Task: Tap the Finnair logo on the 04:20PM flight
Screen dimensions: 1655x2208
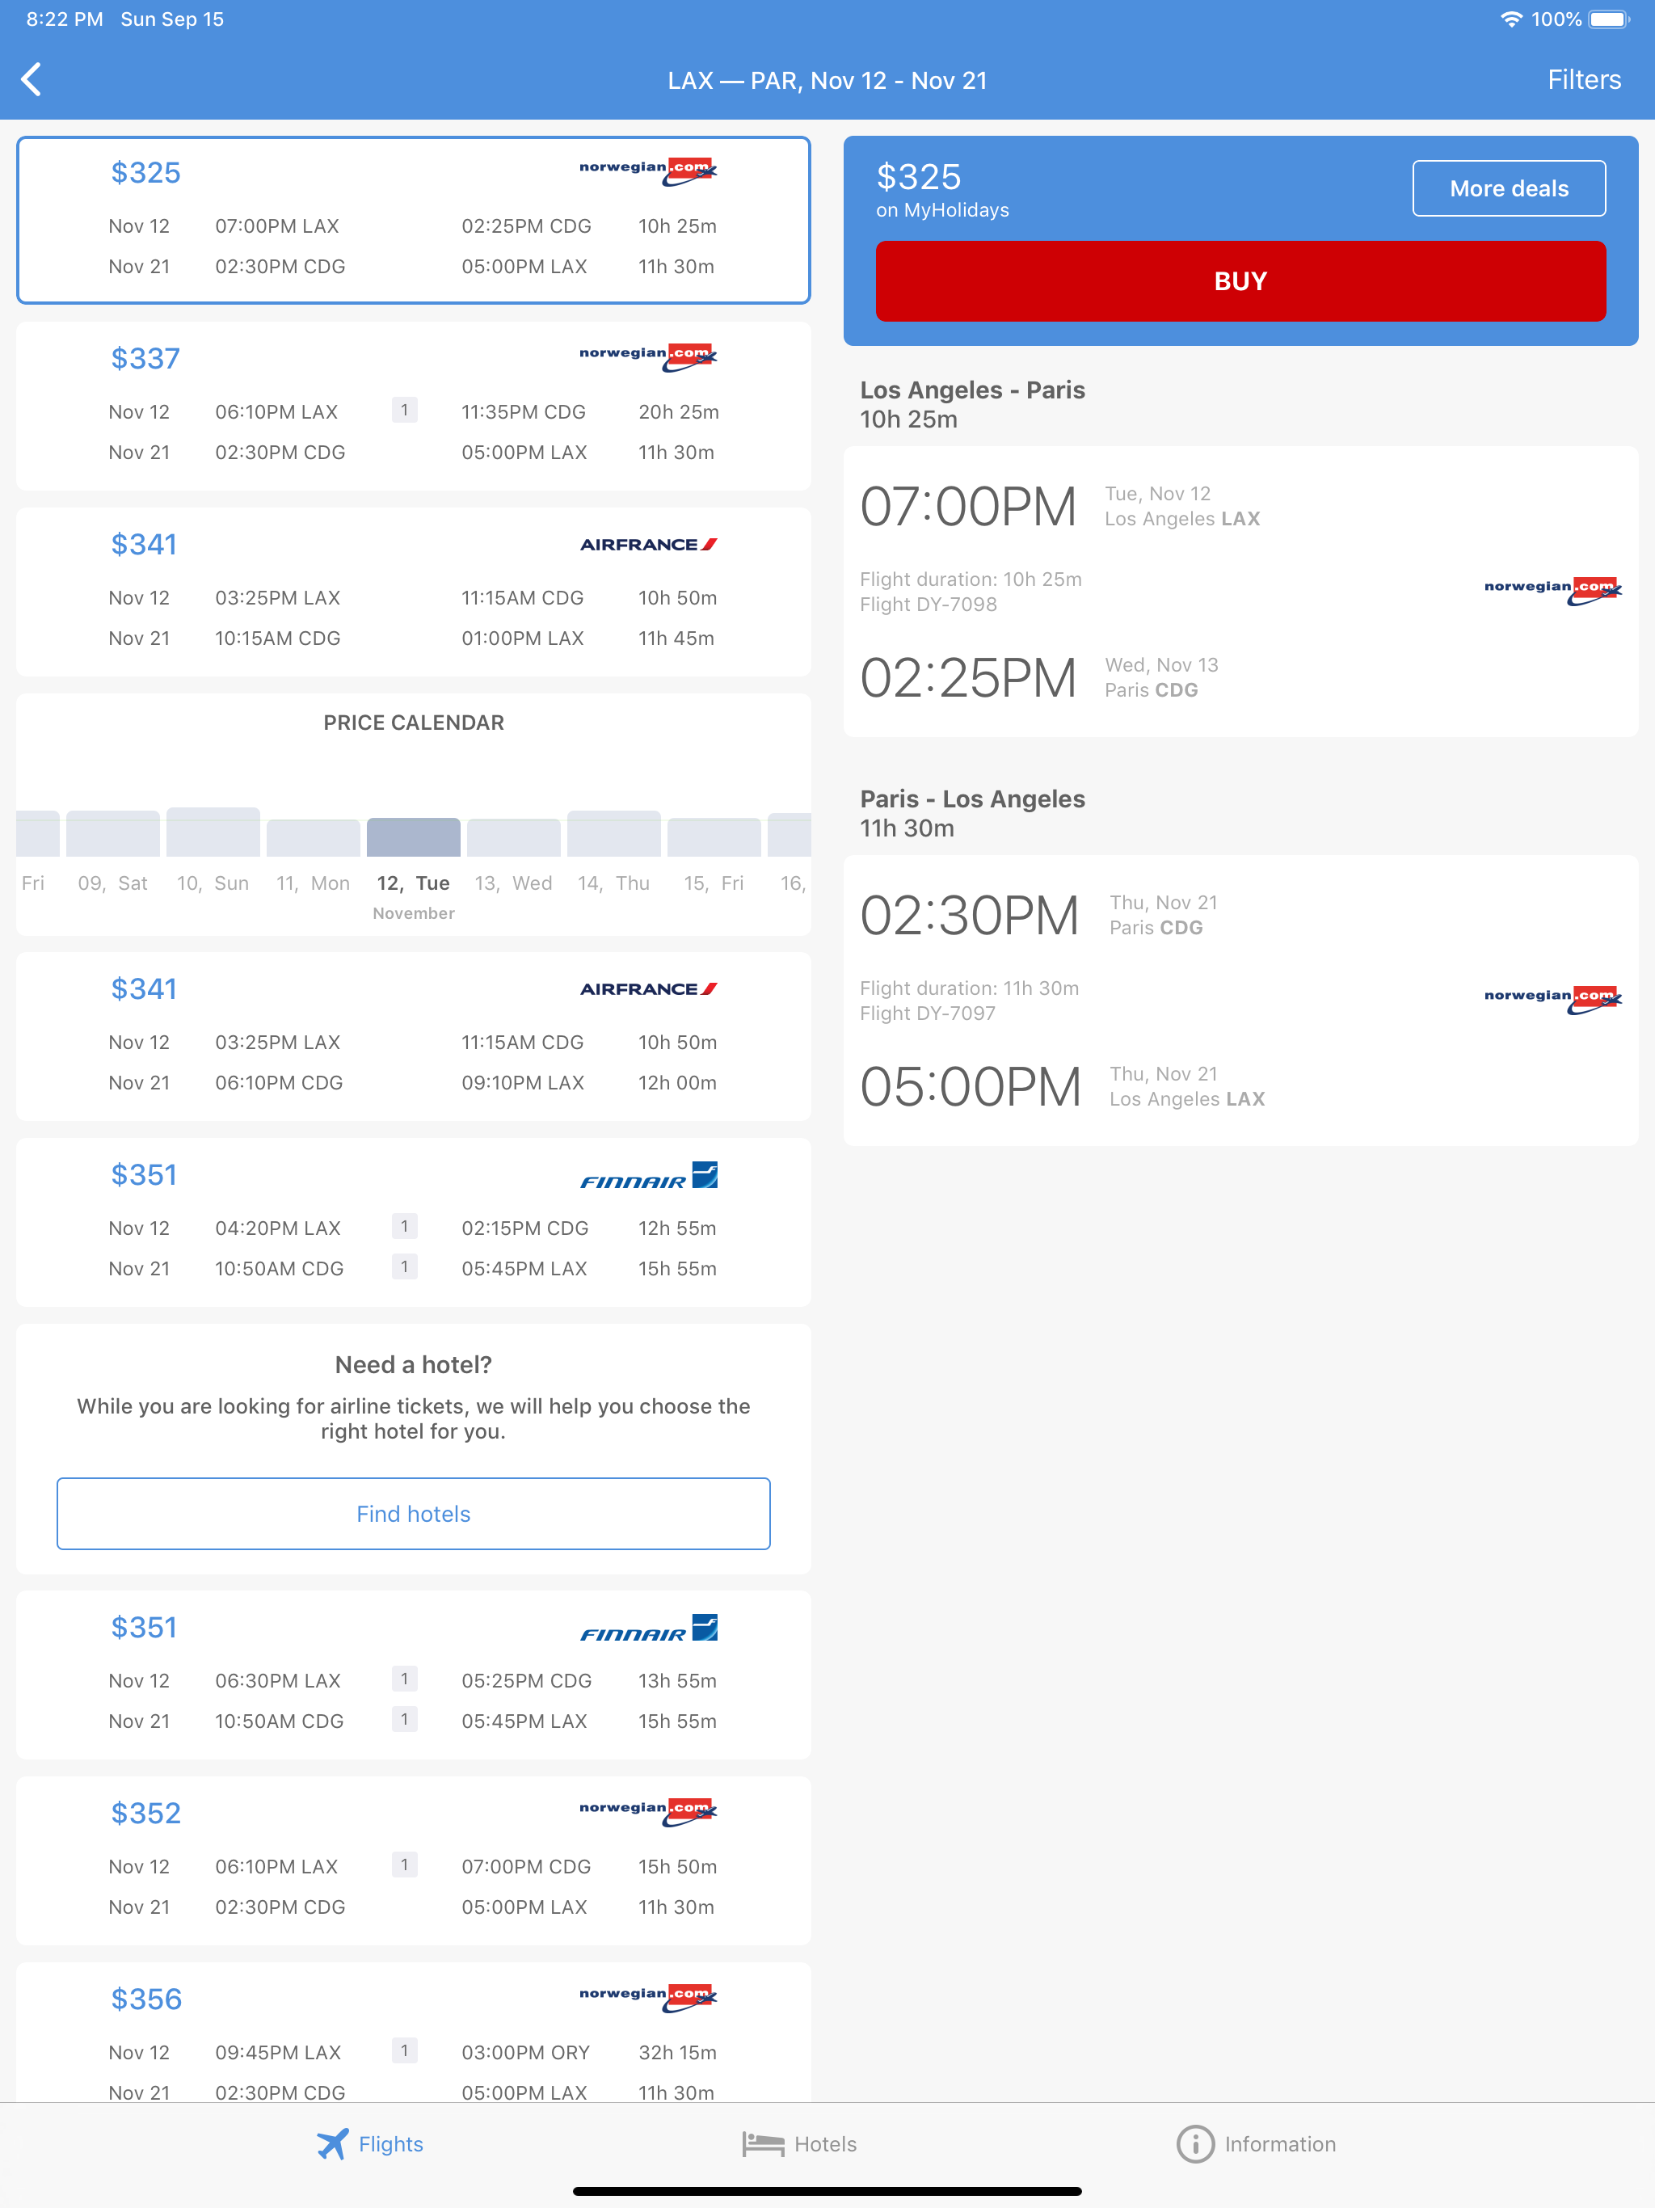Action: click(649, 1176)
